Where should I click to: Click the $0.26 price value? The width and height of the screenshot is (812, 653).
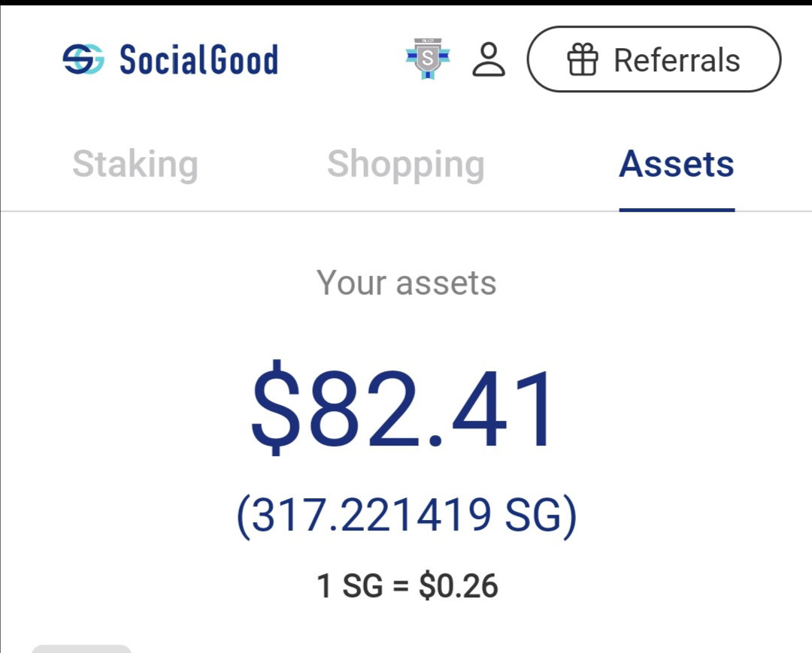(x=459, y=585)
